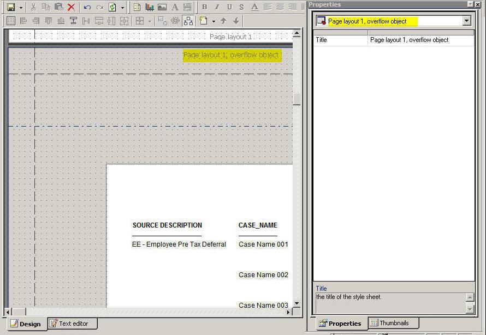
Task: Toggle Italic text formatting
Action: (x=217, y=7)
